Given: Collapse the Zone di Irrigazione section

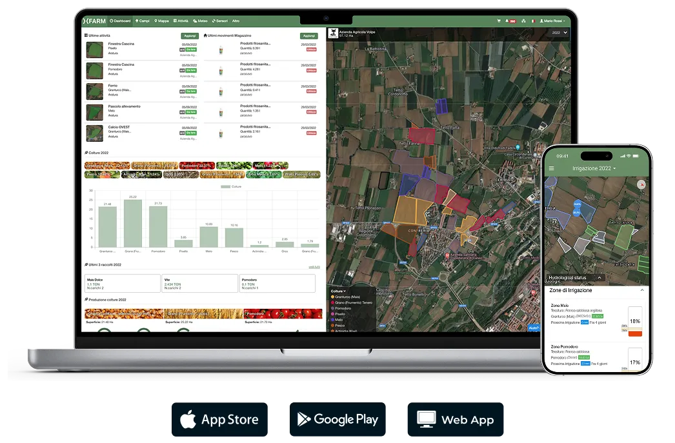Looking at the screenshot, I should click(x=641, y=291).
